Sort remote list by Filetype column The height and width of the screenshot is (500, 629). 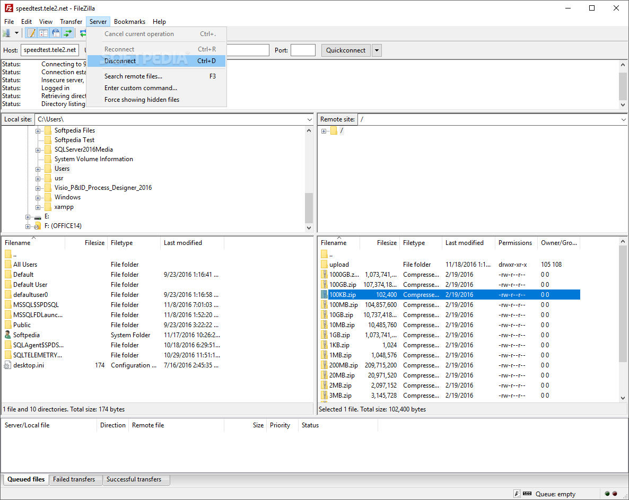(421, 243)
